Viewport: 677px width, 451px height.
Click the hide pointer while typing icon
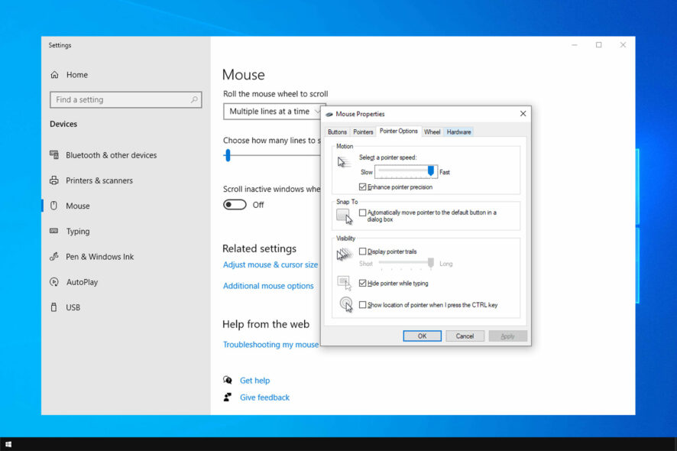coord(345,283)
